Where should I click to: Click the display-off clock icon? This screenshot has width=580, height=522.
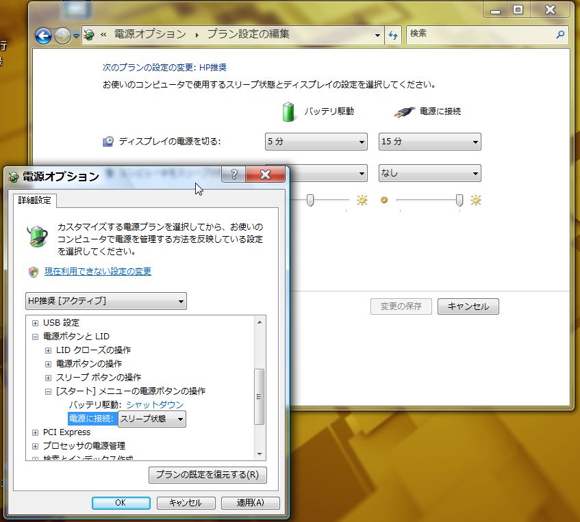[x=108, y=142]
